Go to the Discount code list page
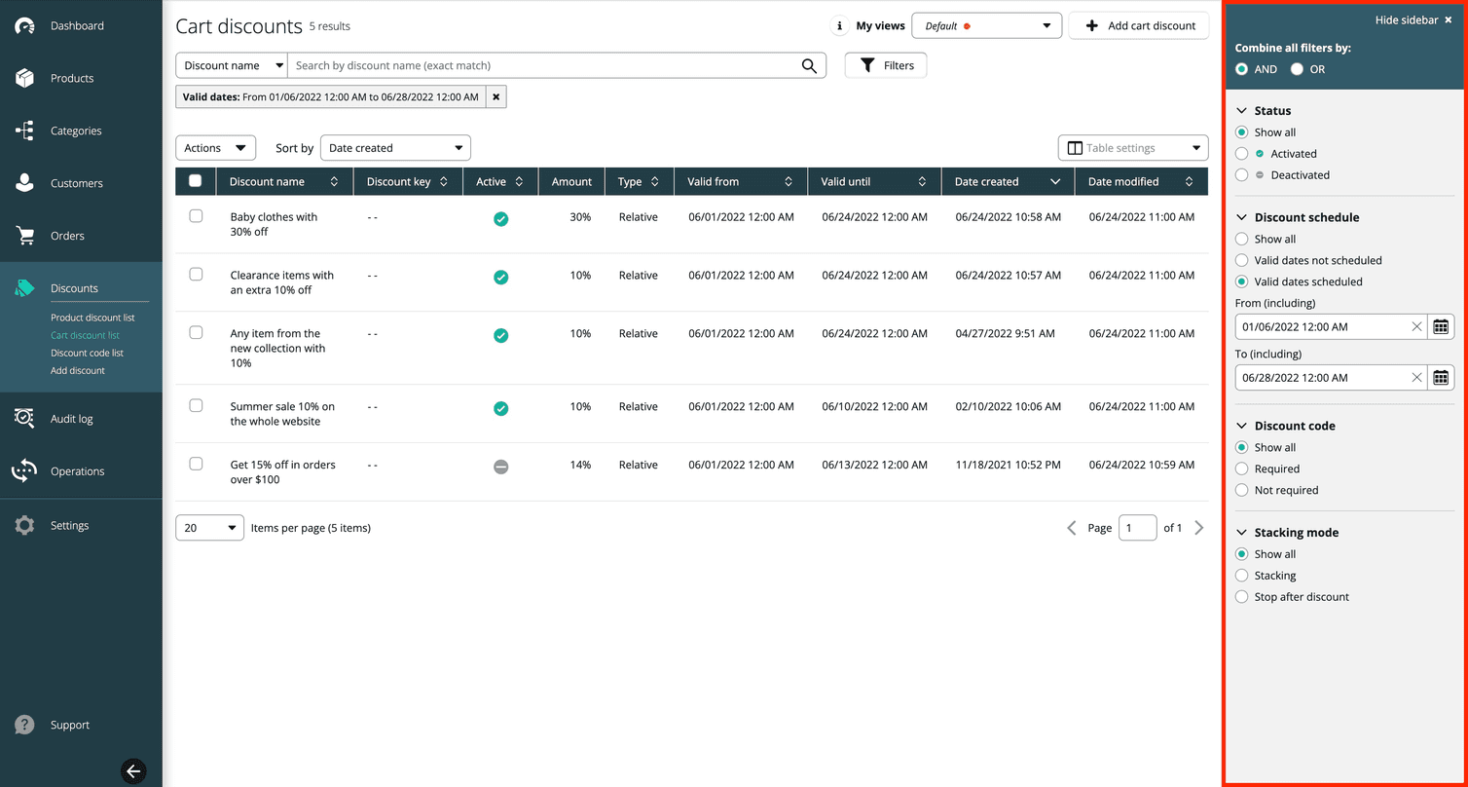 coord(87,352)
